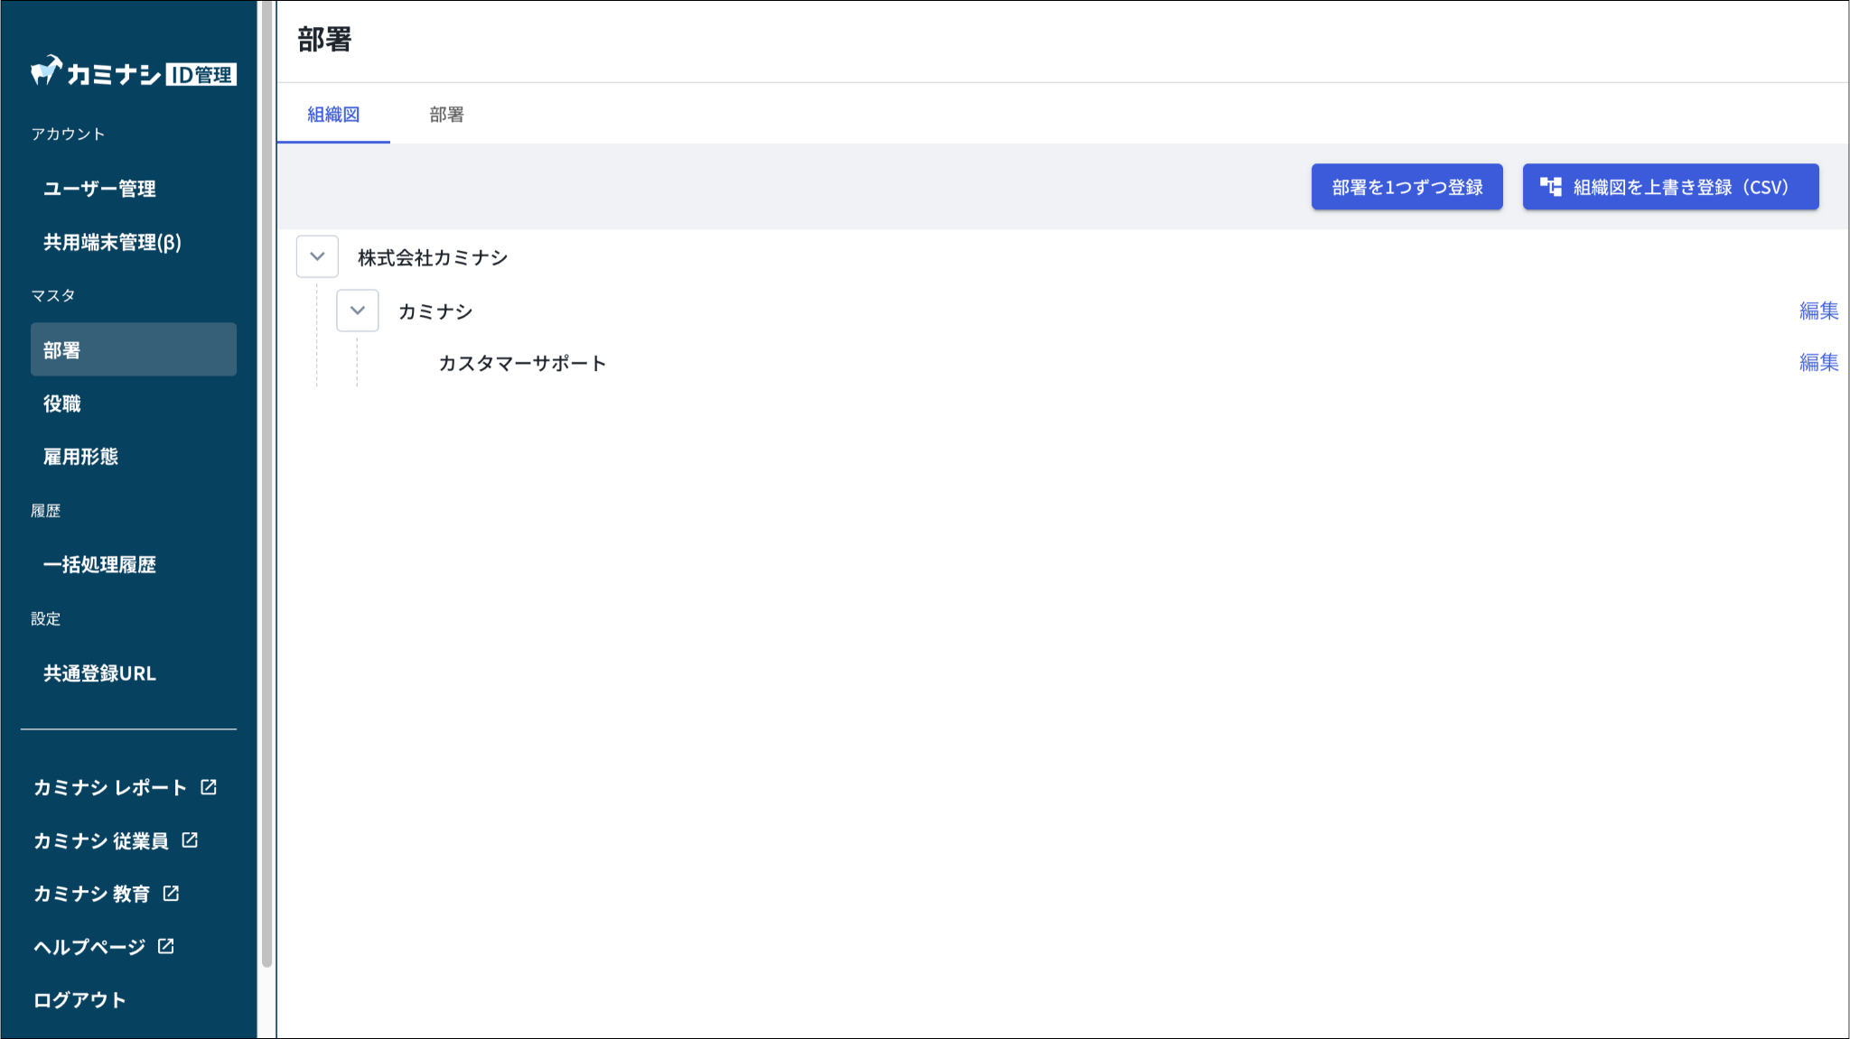The image size is (1850, 1039).
Task: Collapse the 株式会社カミナシ tree node
Action: point(317,257)
